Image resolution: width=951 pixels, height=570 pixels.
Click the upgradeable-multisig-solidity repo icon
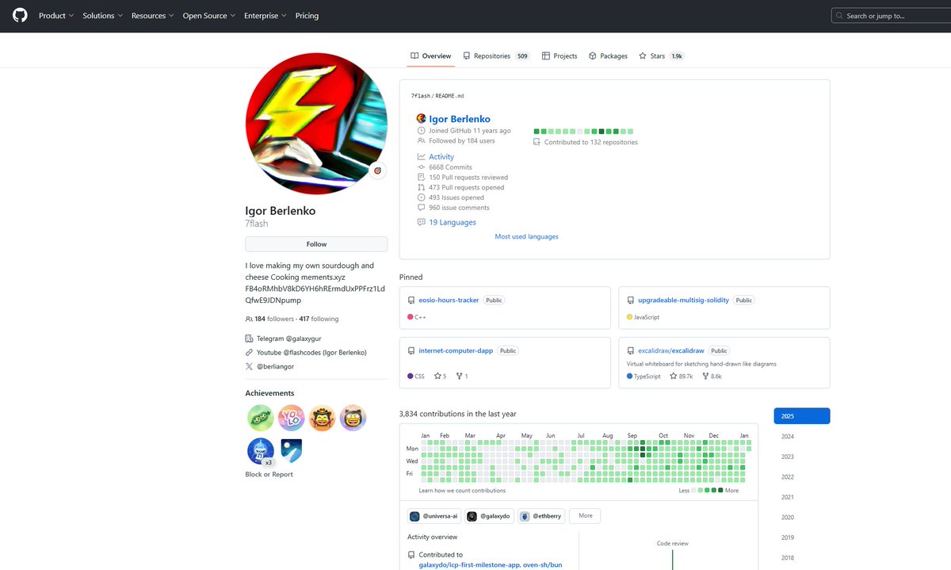tap(631, 300)
